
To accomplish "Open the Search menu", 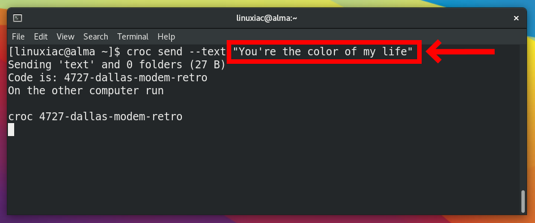I will pyautogui.click(x=96, y=36).
